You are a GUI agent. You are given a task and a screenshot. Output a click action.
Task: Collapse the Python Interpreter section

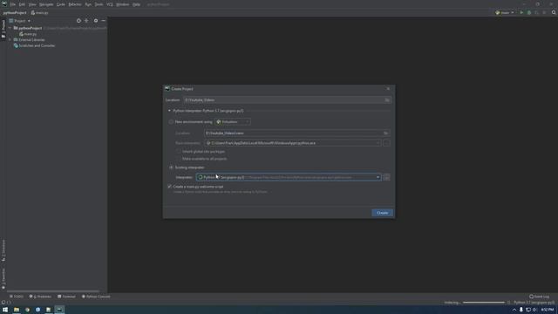(169, 111)
